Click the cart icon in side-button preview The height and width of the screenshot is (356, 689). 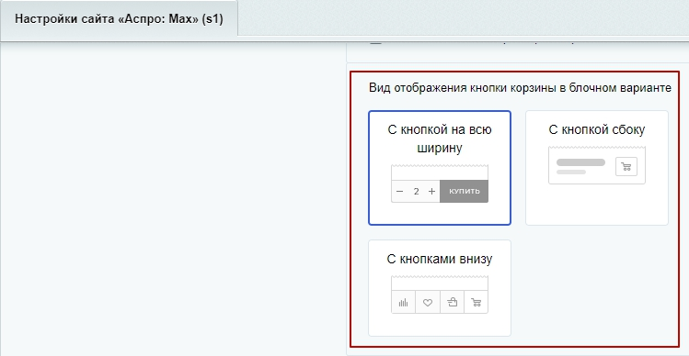coord(626,167)
